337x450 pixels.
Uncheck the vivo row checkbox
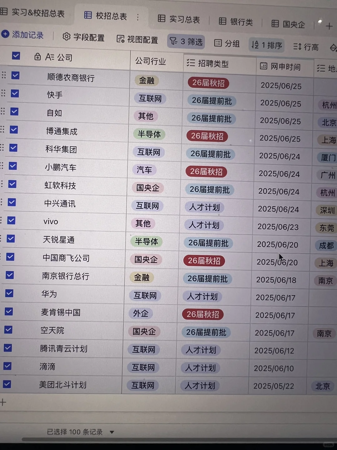pos(11,220)
